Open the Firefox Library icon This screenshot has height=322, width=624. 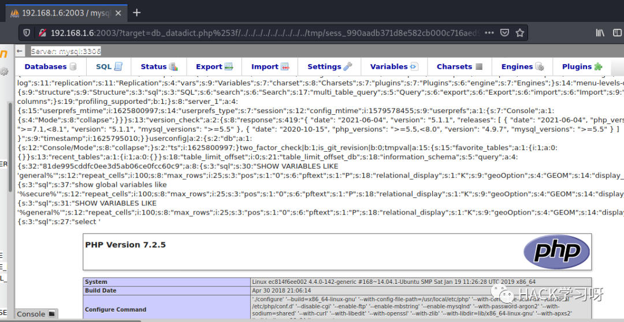click(600, 33)
